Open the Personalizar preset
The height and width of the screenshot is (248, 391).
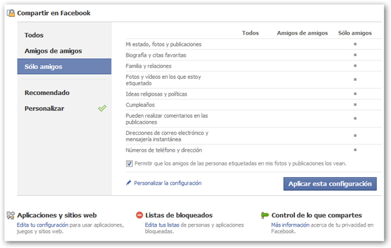(x=44, y=109)
